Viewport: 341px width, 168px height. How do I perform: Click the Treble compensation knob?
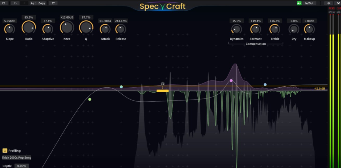pos(275,29)
